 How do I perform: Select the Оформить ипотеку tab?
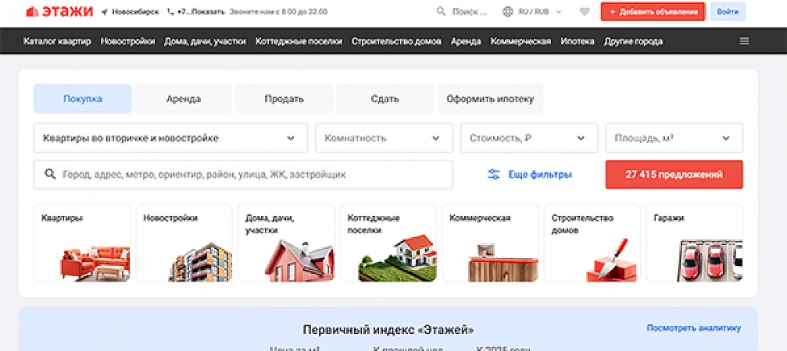[490, 98]
